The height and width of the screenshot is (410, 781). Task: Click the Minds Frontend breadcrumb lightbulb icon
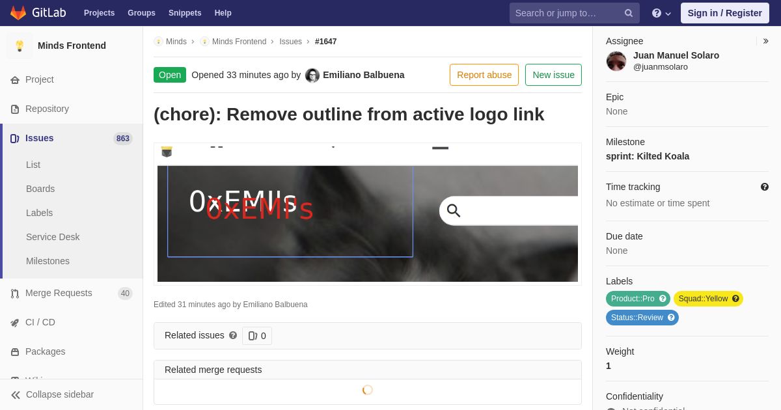(204, 42)
